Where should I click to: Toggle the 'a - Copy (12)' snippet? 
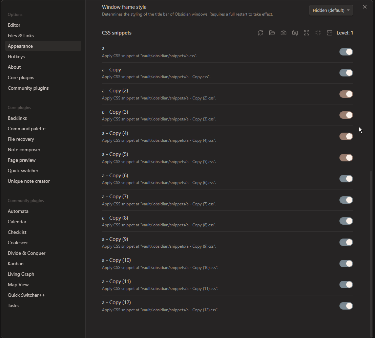pos(346,306)
